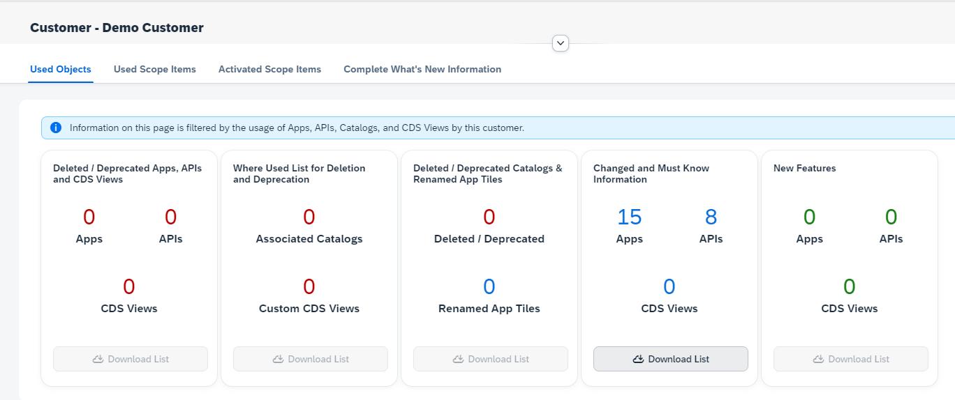Click Download List in New Features card

(850, 359)
